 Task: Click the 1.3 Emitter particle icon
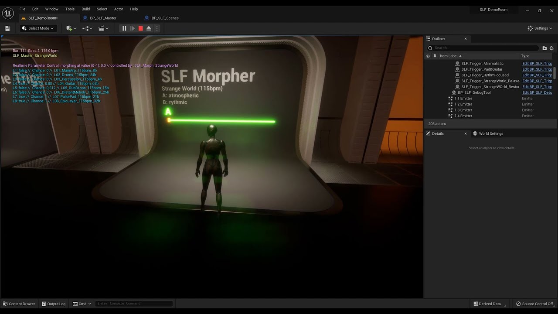[451, 110]
